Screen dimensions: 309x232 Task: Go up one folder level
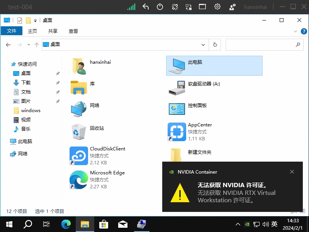(x=36, y=45)
